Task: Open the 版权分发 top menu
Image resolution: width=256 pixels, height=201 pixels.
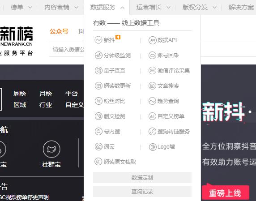Action: [x=195, y=7]
